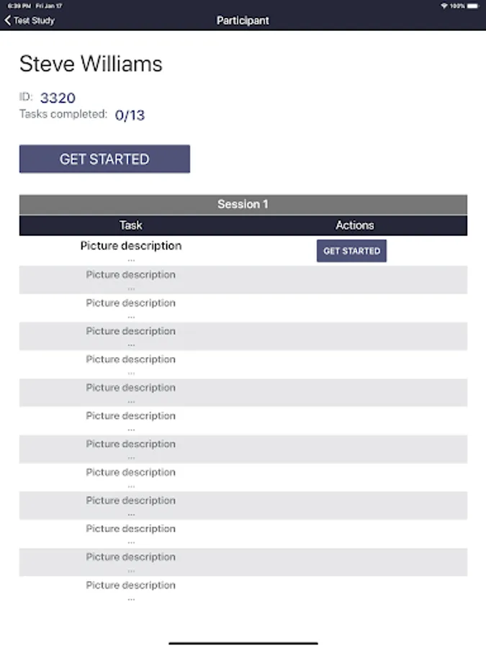Image resolution: width=486 pixels, height=648 pixels.
Task: Click the Actions column header
Action: (354, 225)
